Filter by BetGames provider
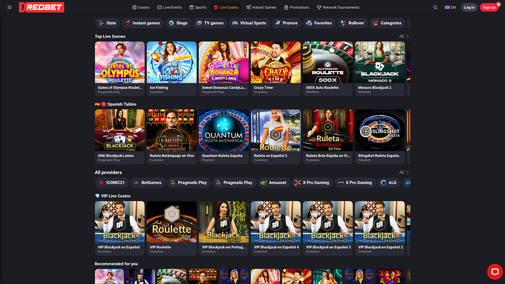505x284 pixels. tap(148, 182)
